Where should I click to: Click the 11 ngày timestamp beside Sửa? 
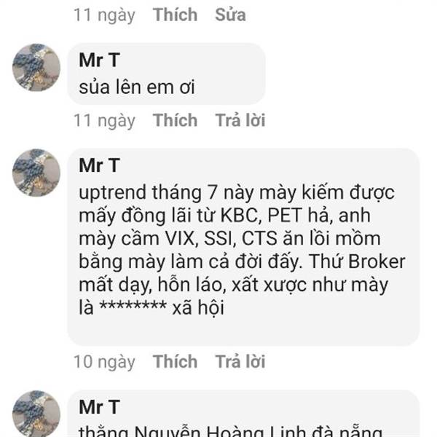pos(104,15)
